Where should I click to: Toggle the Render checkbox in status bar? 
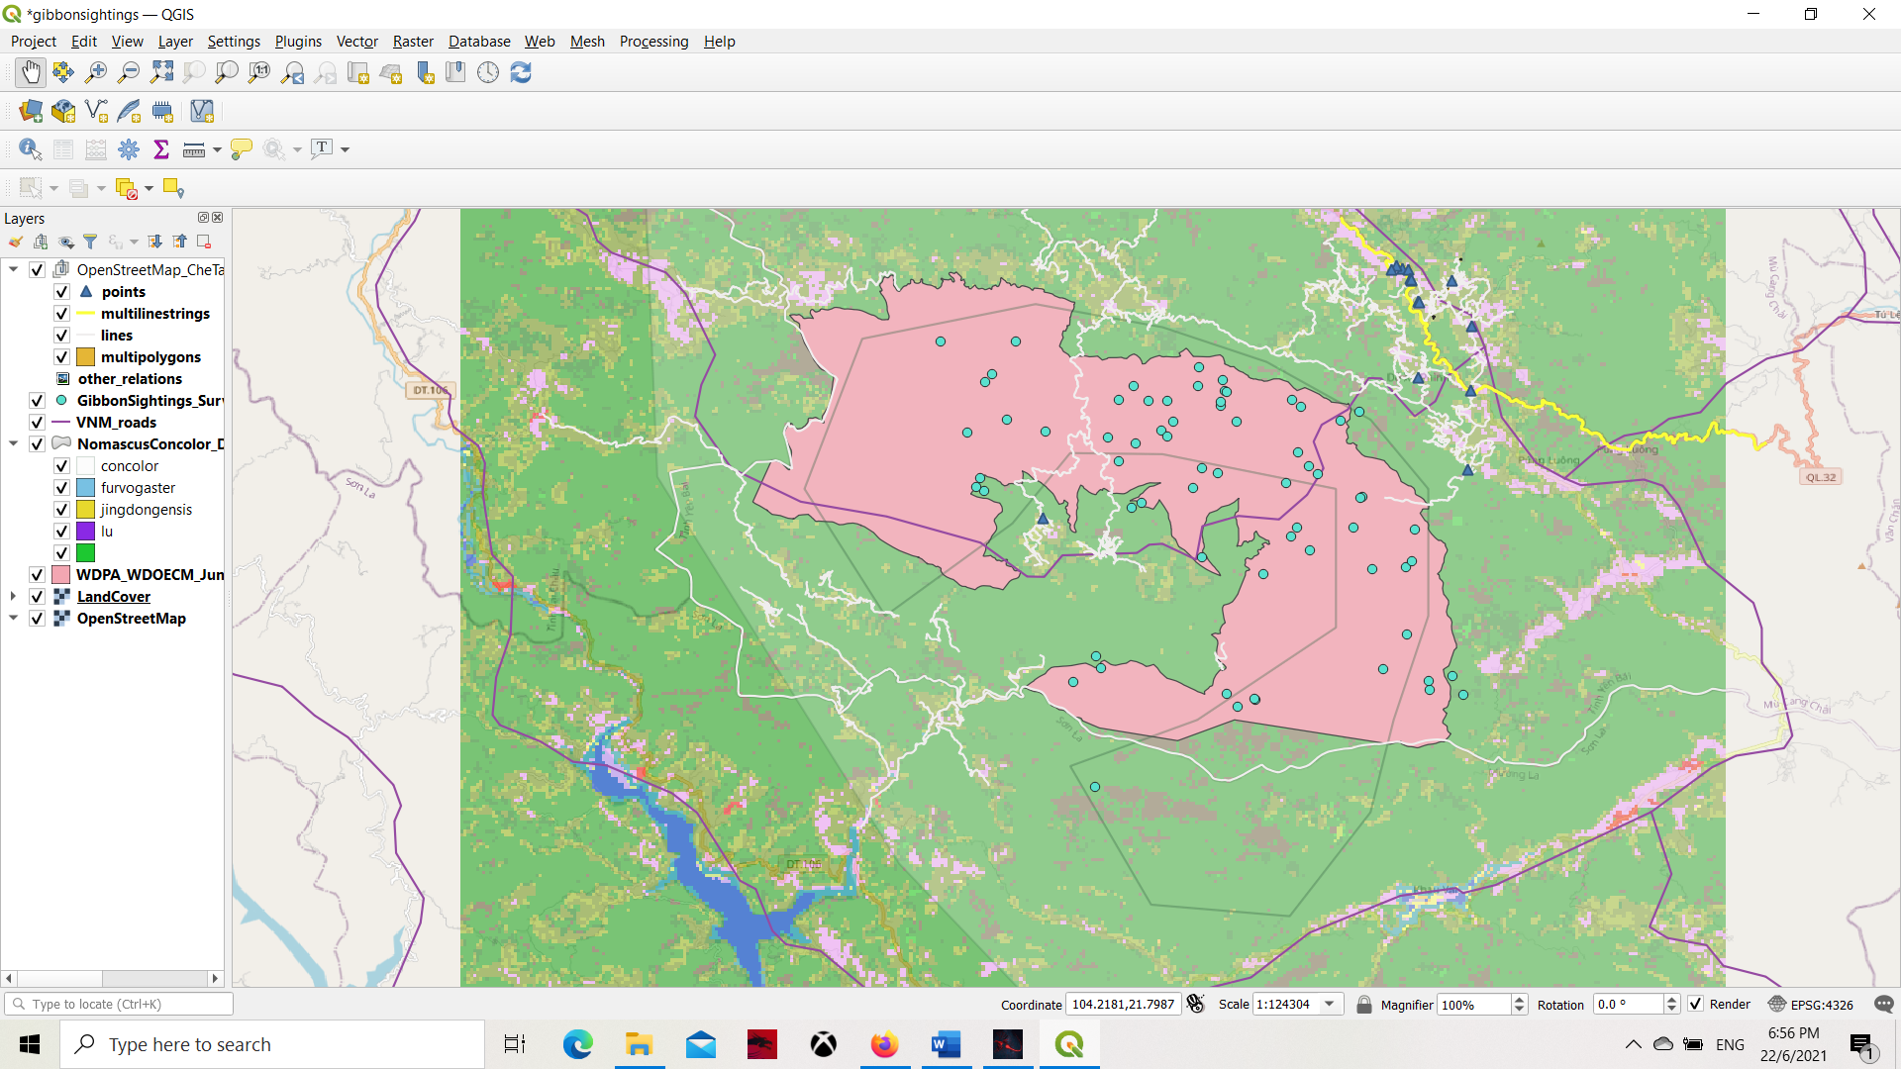click(x=1696, y=1004)
